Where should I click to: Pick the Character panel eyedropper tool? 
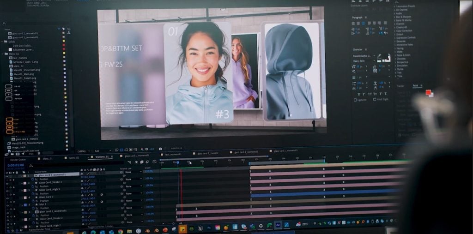coord(379,55)
